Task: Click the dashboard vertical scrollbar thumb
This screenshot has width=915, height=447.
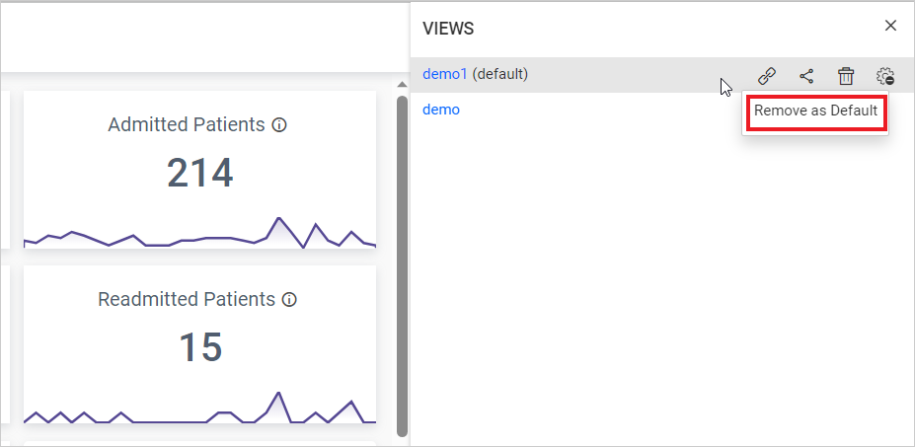Action: (x=402, y=266)
